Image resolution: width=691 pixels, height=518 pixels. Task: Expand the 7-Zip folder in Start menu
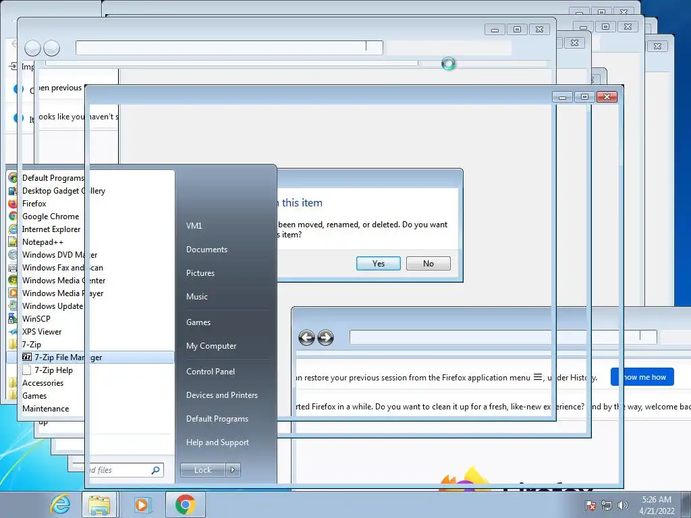[x=31, y=345]
